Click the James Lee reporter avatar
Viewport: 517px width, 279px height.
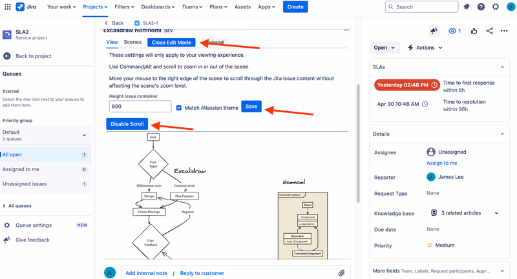click(431, 177)
